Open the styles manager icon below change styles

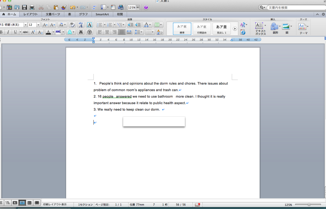point(243,32)
